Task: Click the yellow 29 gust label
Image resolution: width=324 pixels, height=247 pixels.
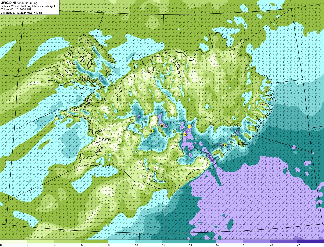Action: (185, 134)
